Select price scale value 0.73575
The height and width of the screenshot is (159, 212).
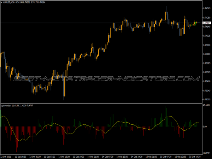(207, 72)
